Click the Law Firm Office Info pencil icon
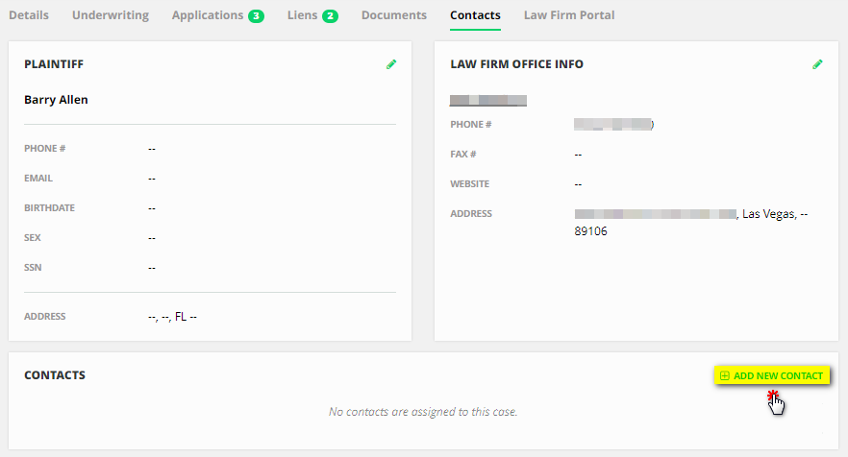 click(x=818, y=64)
